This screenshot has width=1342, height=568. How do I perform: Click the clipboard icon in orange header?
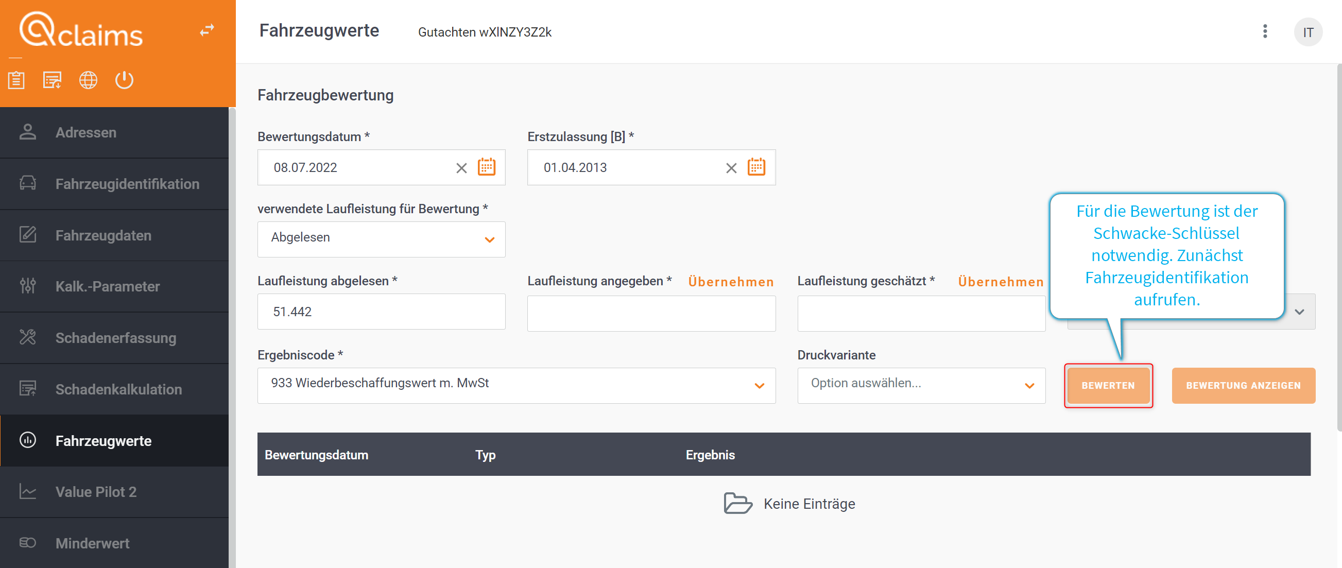click(16, 80)
